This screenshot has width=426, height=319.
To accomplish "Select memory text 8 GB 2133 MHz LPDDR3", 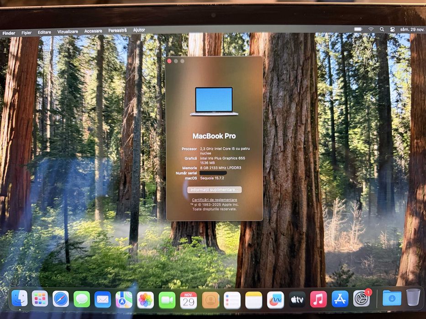I will (221, 168).
